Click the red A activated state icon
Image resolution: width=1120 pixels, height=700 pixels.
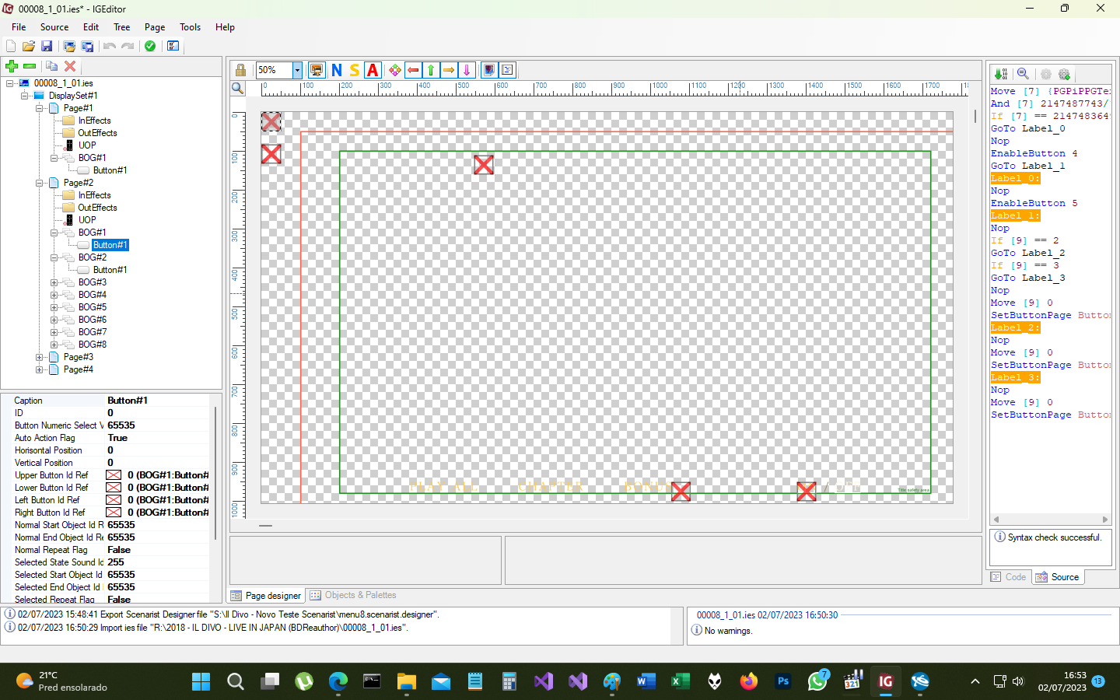pos(373,70)
